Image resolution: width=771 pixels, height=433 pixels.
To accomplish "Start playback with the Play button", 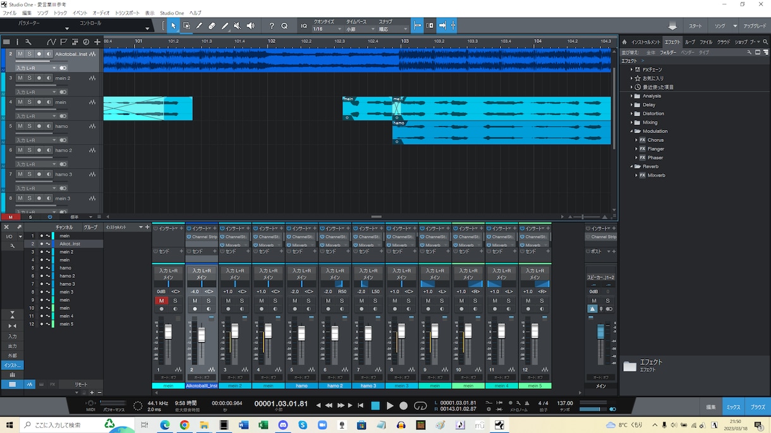I will (390, 406).
